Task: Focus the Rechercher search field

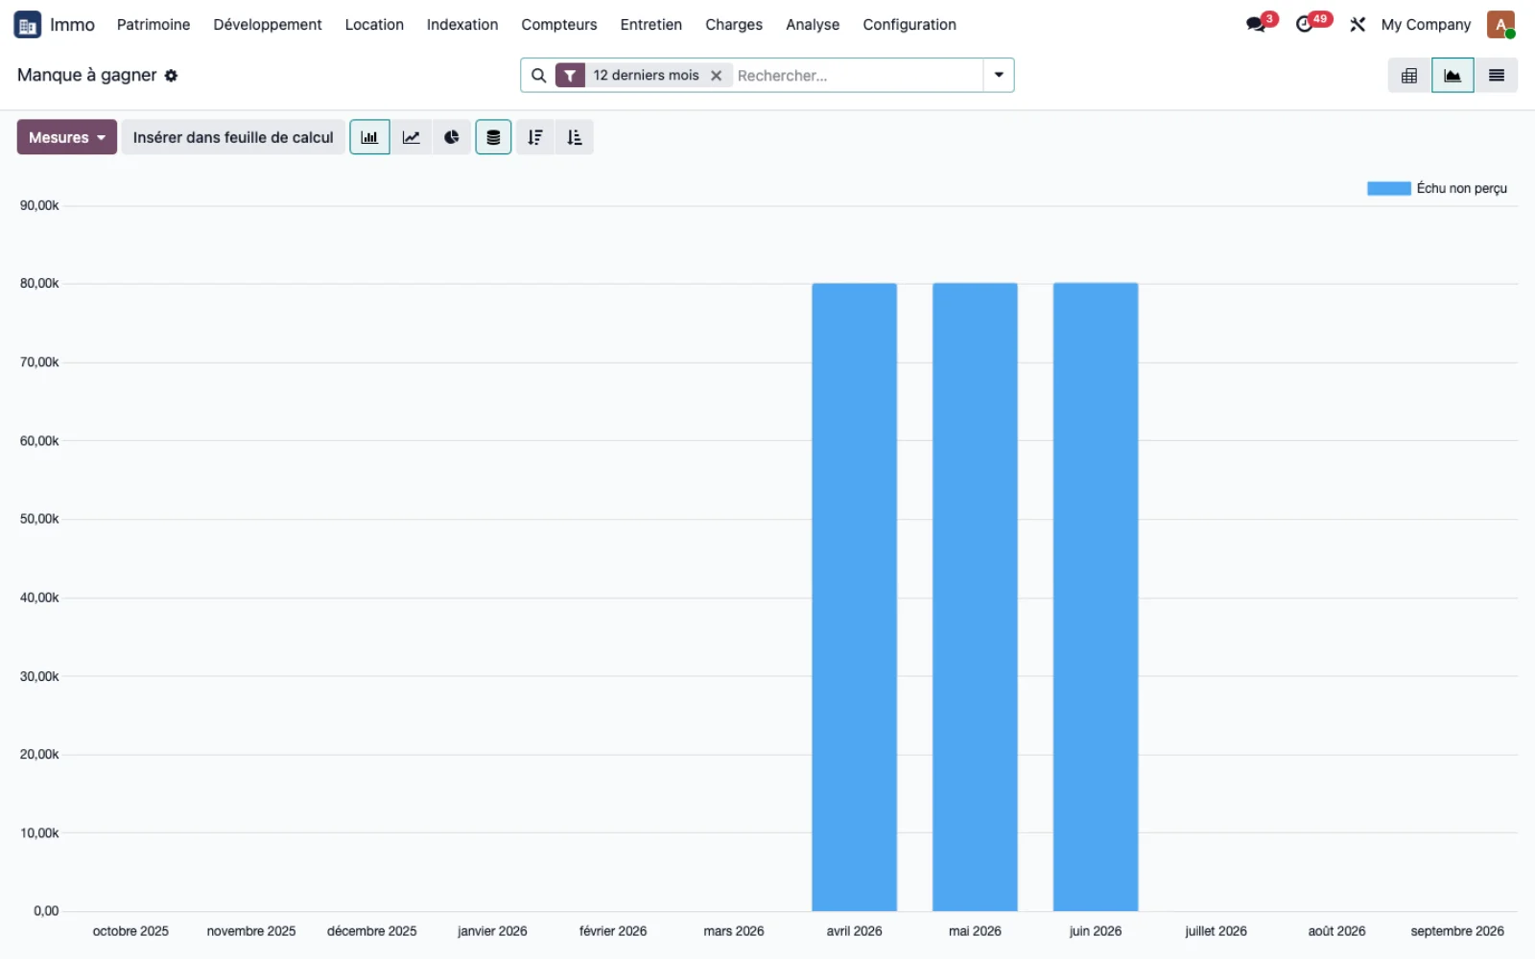Action: [x=857, y=76]
